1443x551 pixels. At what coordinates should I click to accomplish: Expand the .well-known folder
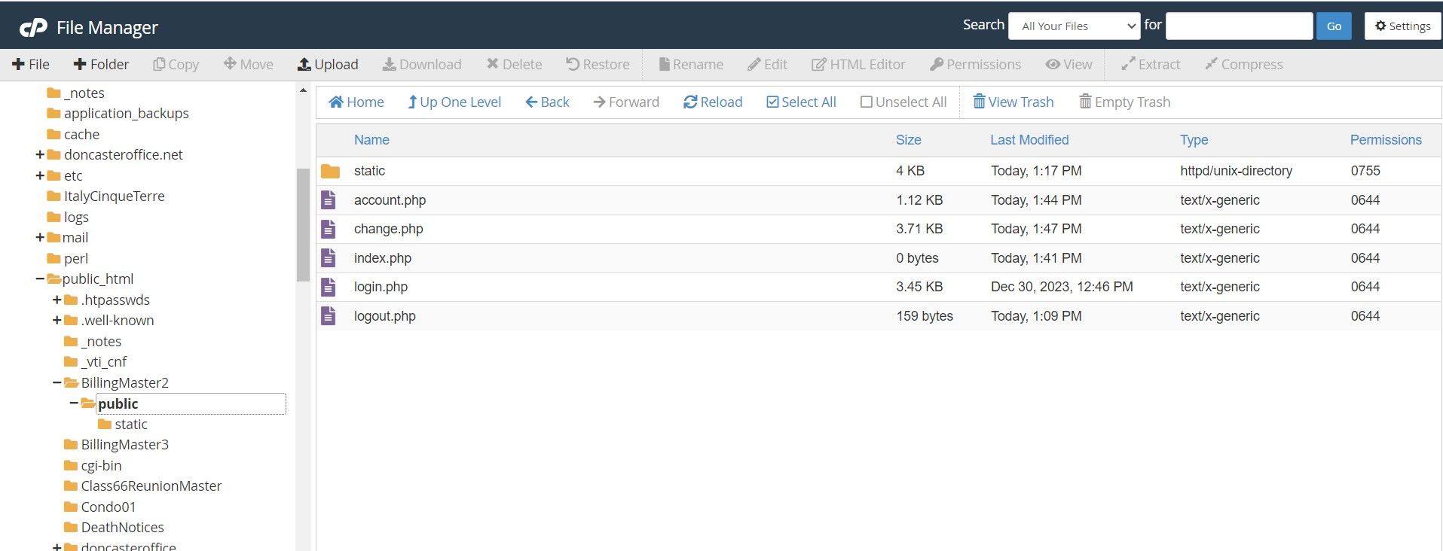57,321
